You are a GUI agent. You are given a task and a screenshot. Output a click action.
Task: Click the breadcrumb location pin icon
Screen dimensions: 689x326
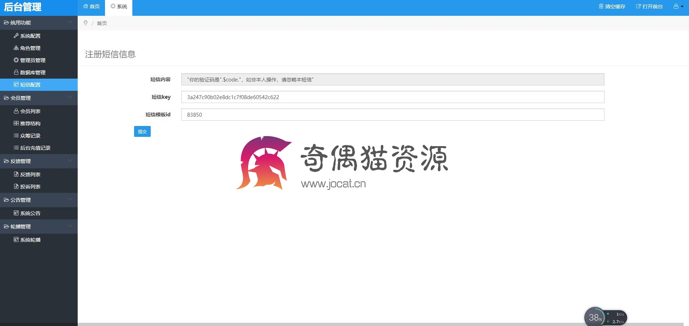tap(86, 23)
